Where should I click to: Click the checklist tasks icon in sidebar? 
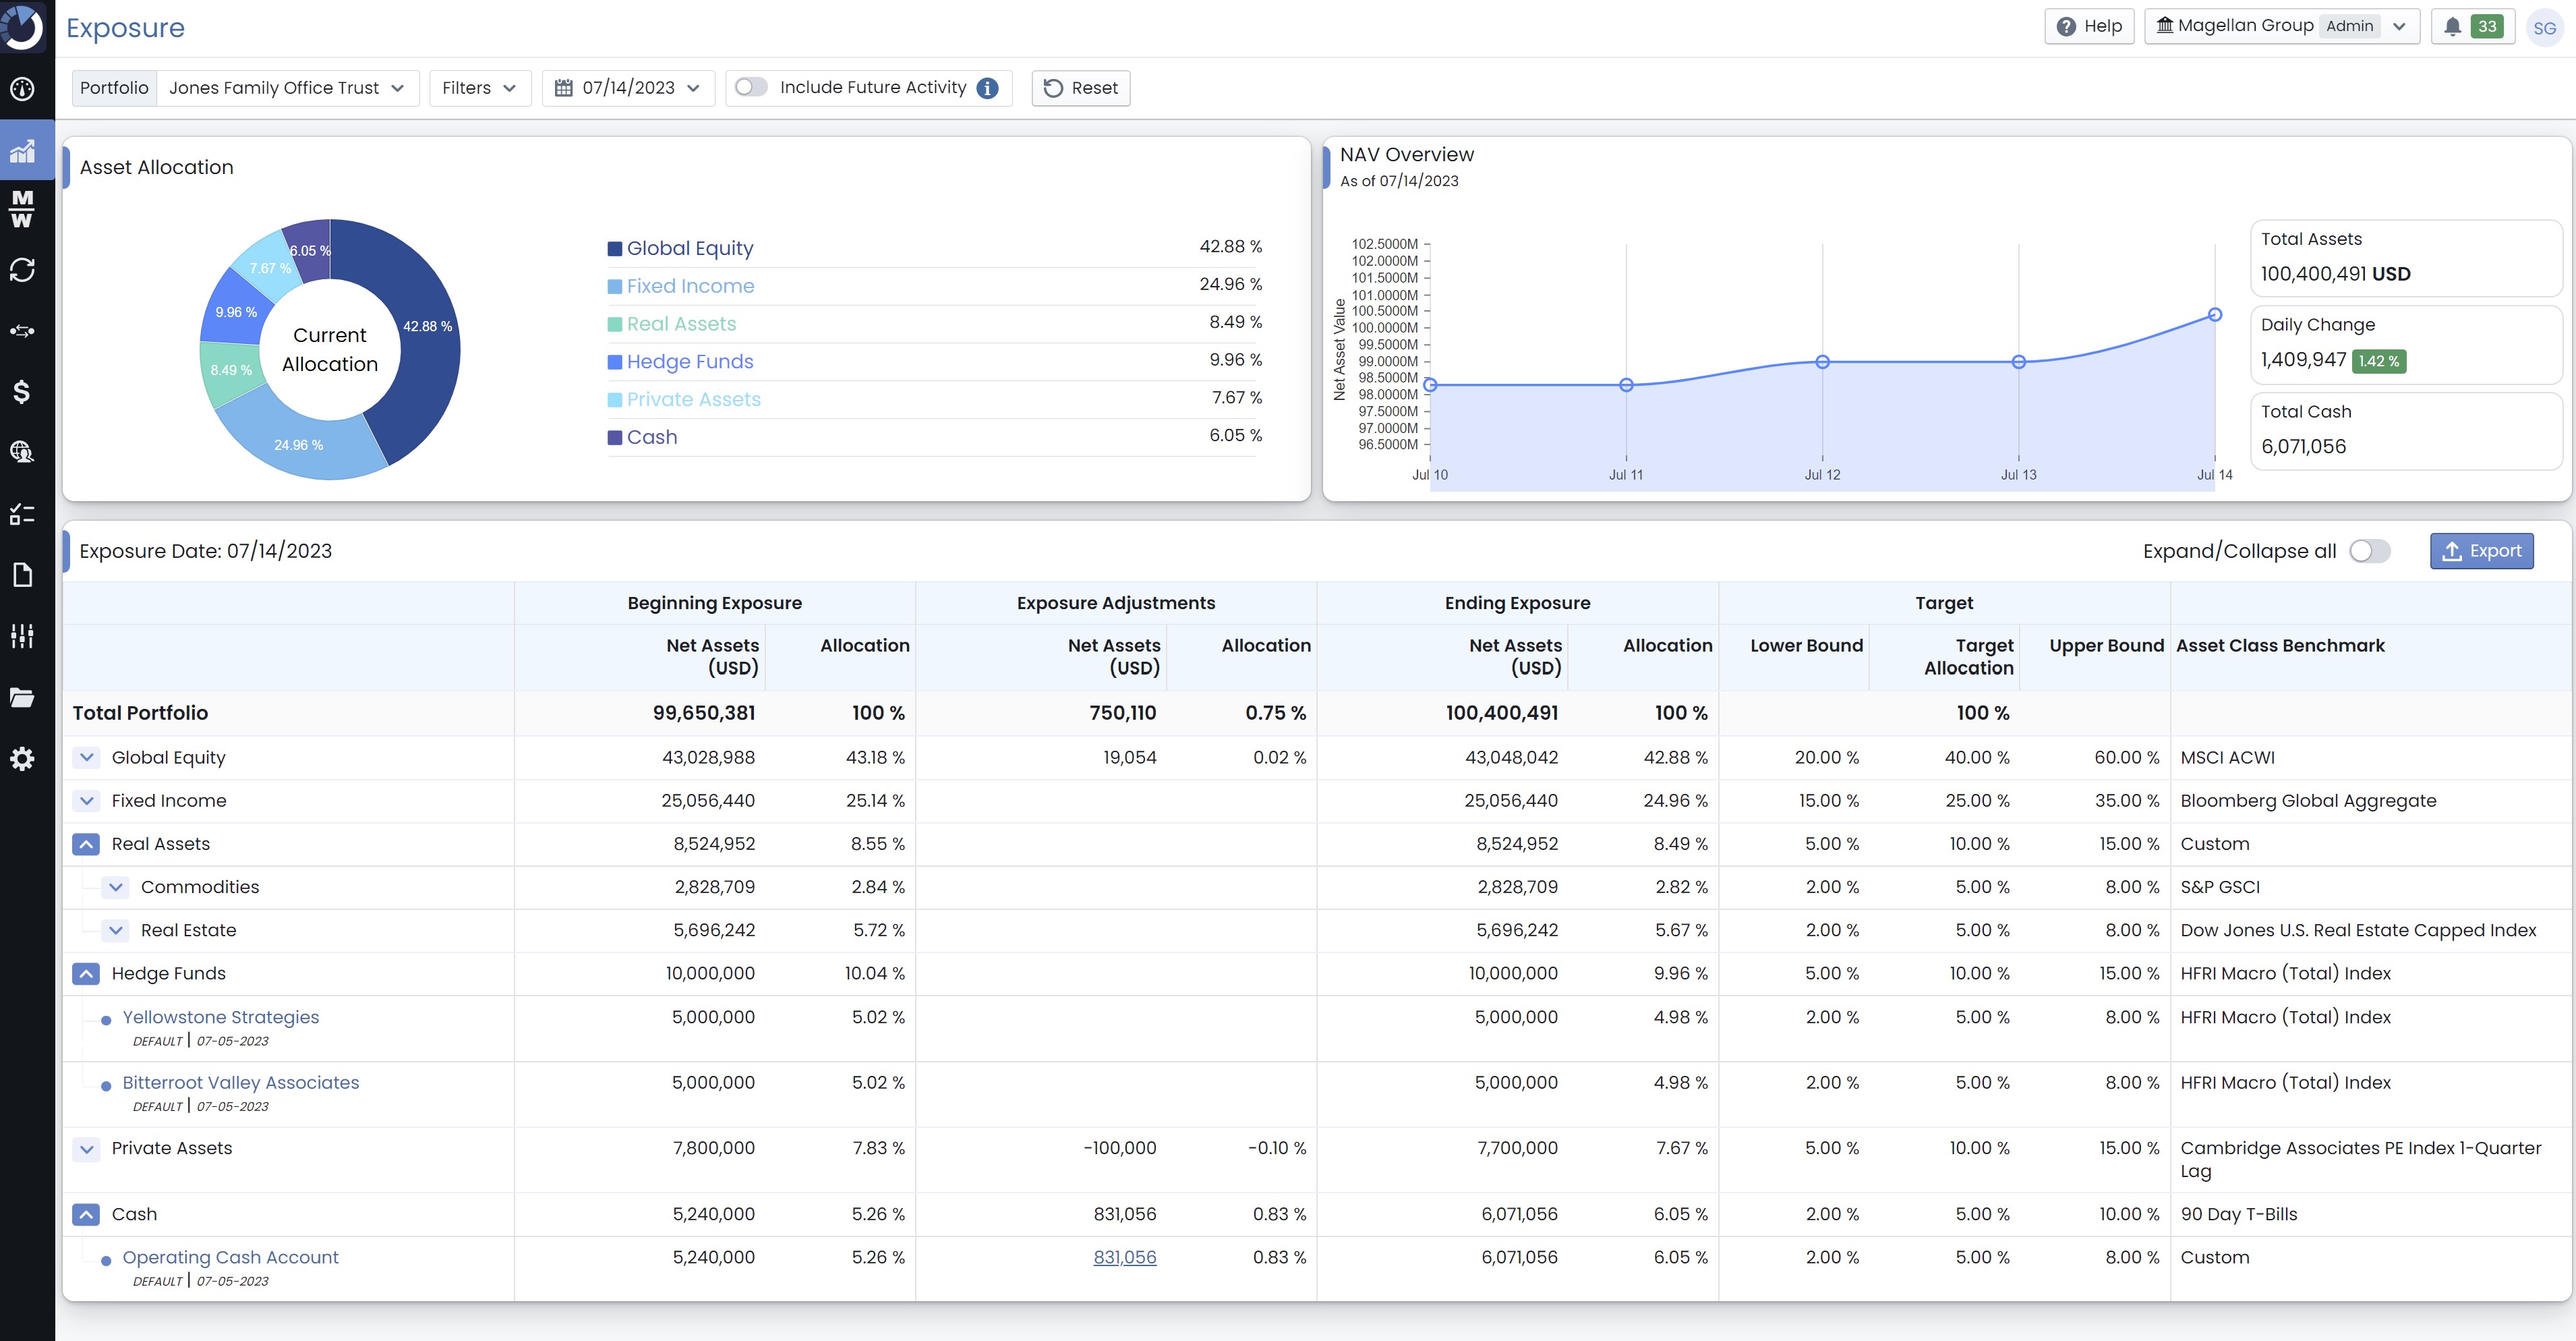(22, 513)
